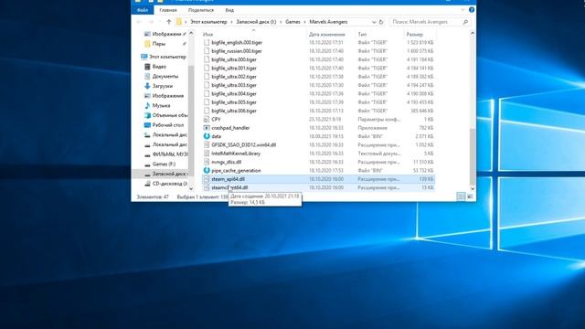Sort files by Дата изменения column header

327,34
